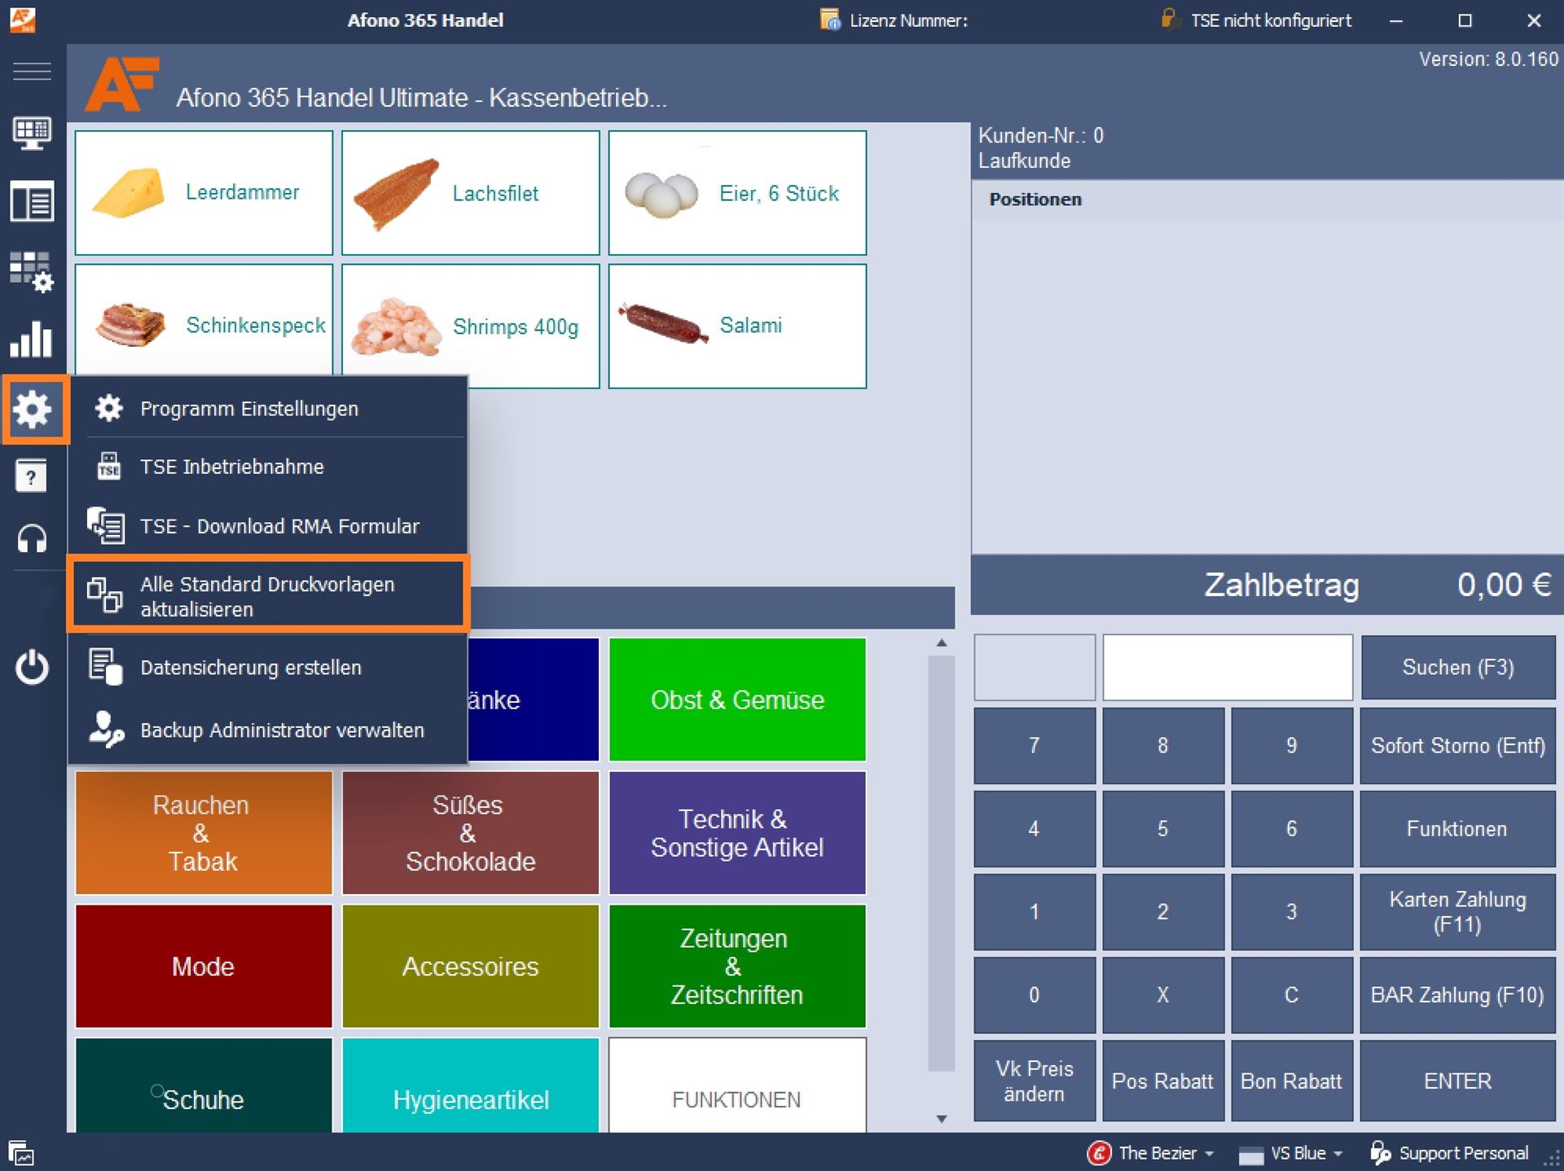Click the Programm Einstellungen gear icon
The image size is (1564, 1171).
point(108,408)
